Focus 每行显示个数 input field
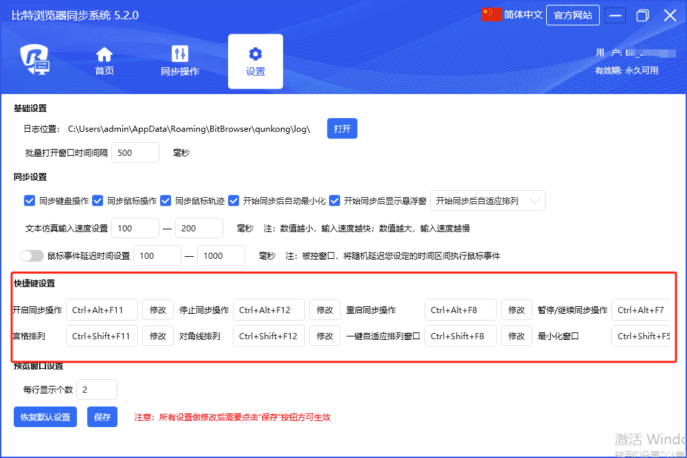 pyautogui.click(x=97, y=389)
